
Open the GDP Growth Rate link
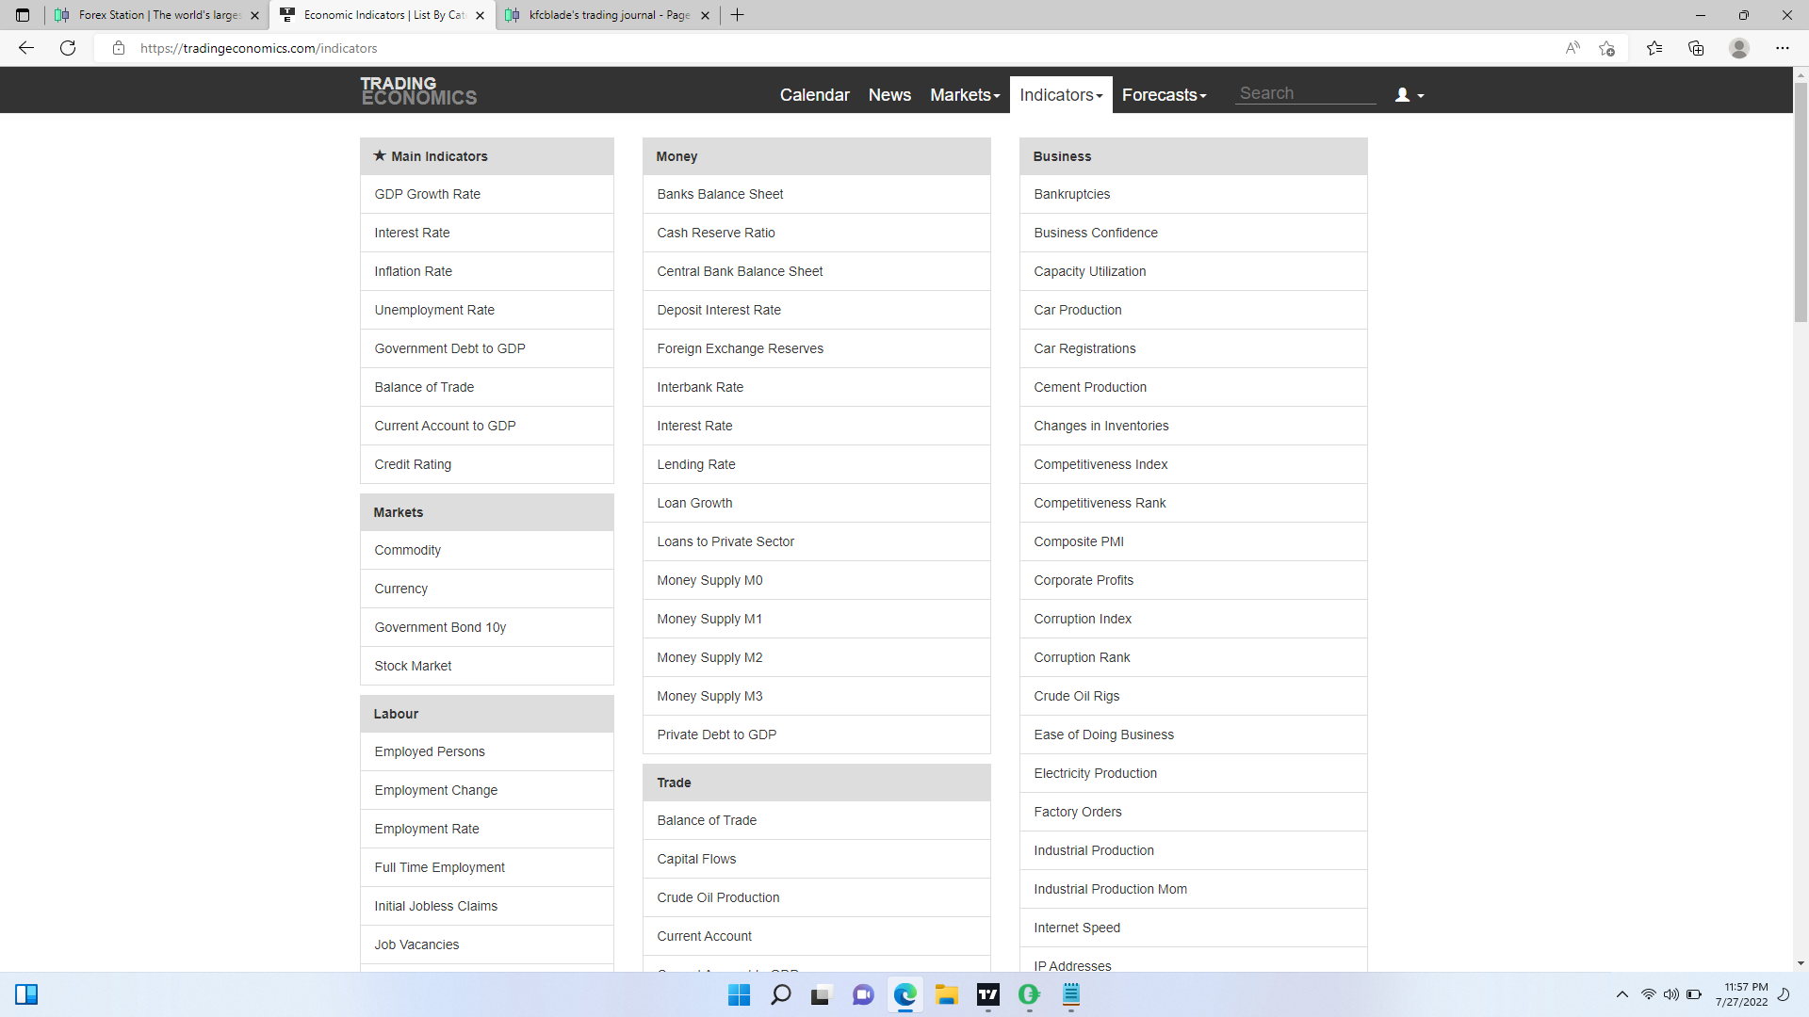(427, 194)
